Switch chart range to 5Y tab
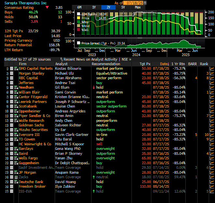This screenshot has width=215, height=203. pos(123,7)
